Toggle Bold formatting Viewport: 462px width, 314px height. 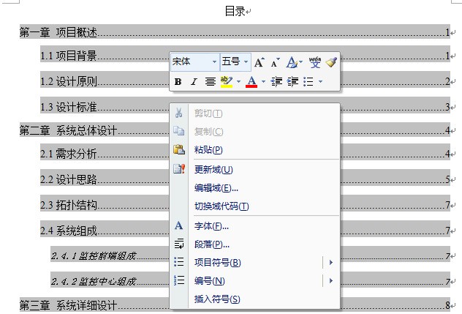tap(178, 82)
